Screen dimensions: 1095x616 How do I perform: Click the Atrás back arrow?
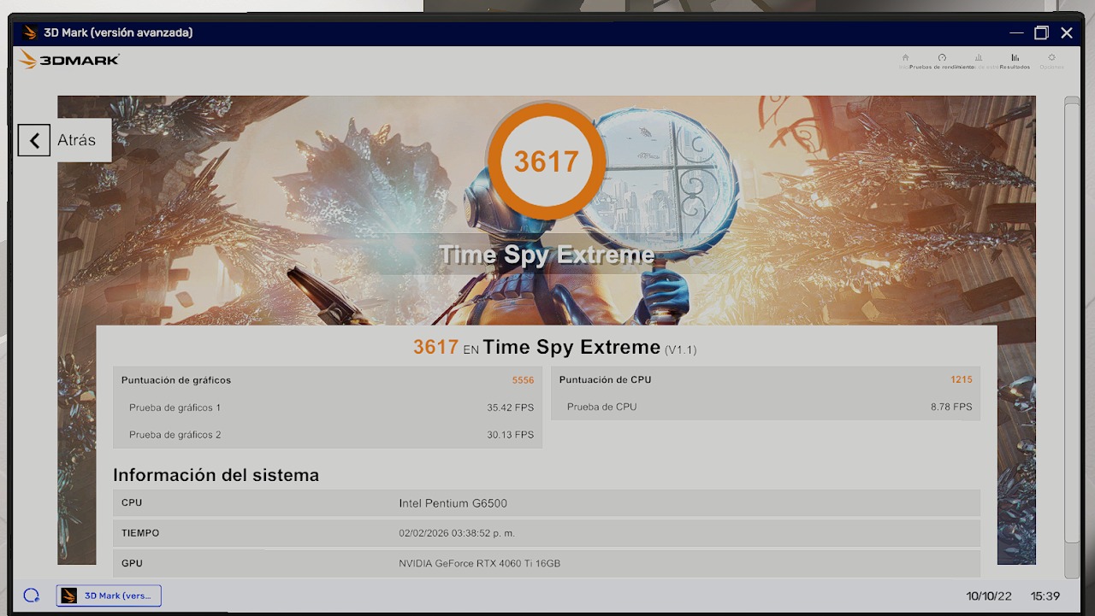pos(34,140)
